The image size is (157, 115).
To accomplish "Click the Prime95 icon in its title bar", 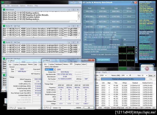I will coord(3,2).
